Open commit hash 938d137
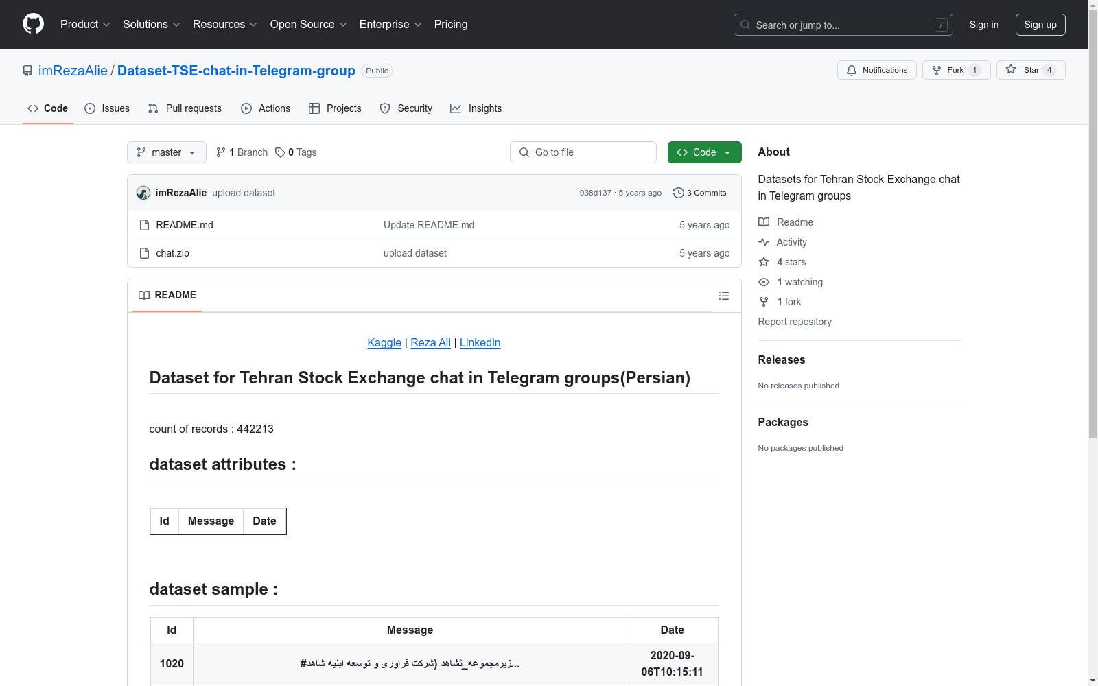 click(595, 193)
